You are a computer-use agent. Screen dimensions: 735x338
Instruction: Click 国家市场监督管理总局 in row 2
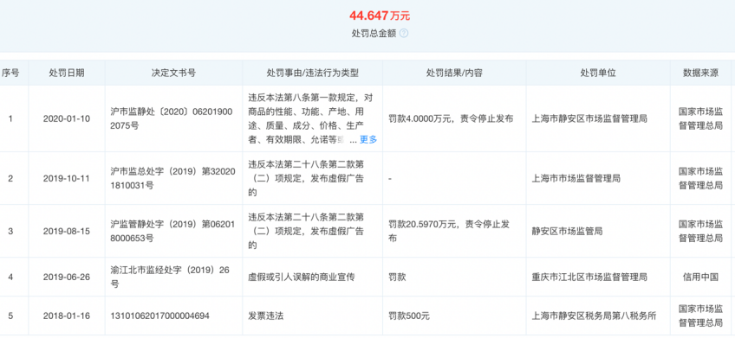(x=701, y=179)
